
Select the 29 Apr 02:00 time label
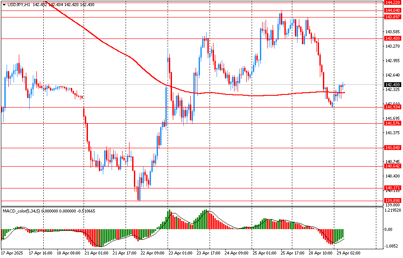348,253
